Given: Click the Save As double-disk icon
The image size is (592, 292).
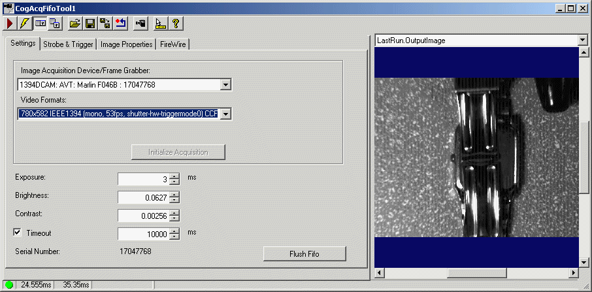Looking at the screenshot, I should tap(105, 24).
